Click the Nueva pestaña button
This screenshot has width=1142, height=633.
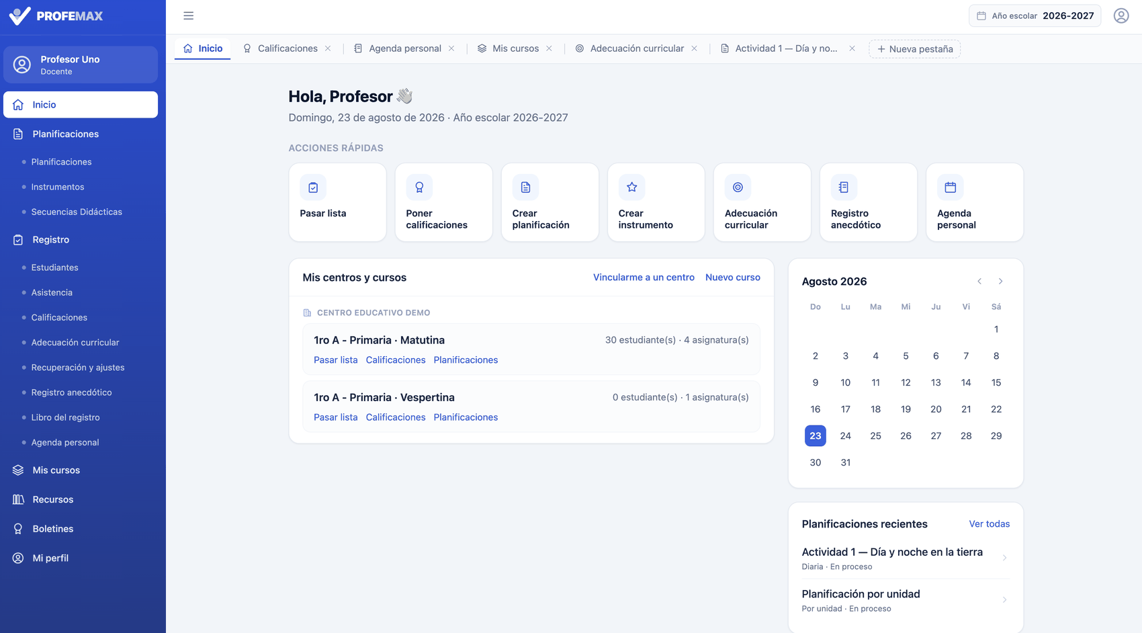point(914,49)
